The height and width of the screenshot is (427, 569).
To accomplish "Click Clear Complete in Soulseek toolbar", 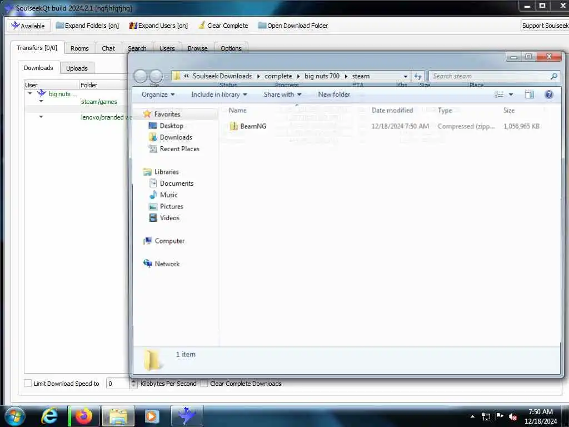I will [x=223, y=26].
